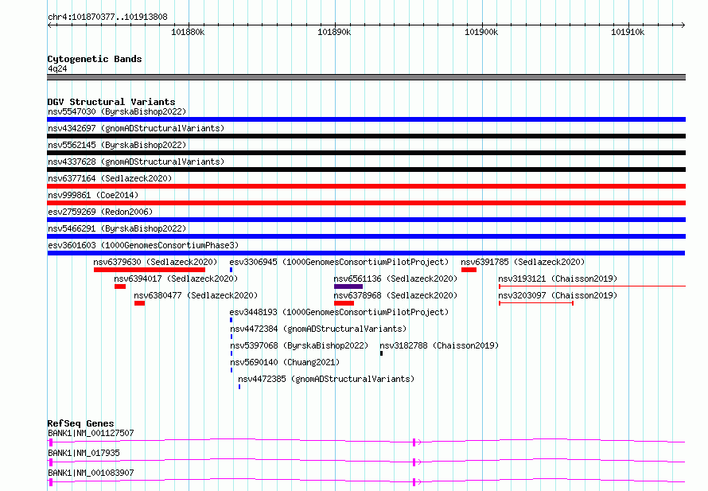708x491 pixels.
Task: Select the nsv999861 (Coe2014) label
Action: pyautogui.click(x=93, y=195)
